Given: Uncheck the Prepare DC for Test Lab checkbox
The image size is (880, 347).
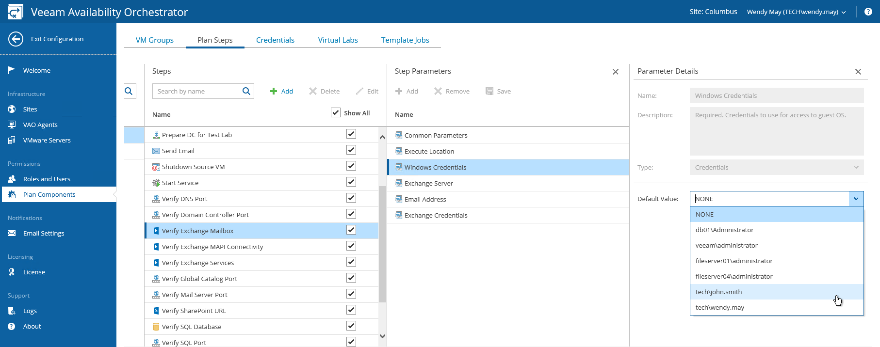Looking at the screenshot, I should pyautogui.click(x=351, y=134).
